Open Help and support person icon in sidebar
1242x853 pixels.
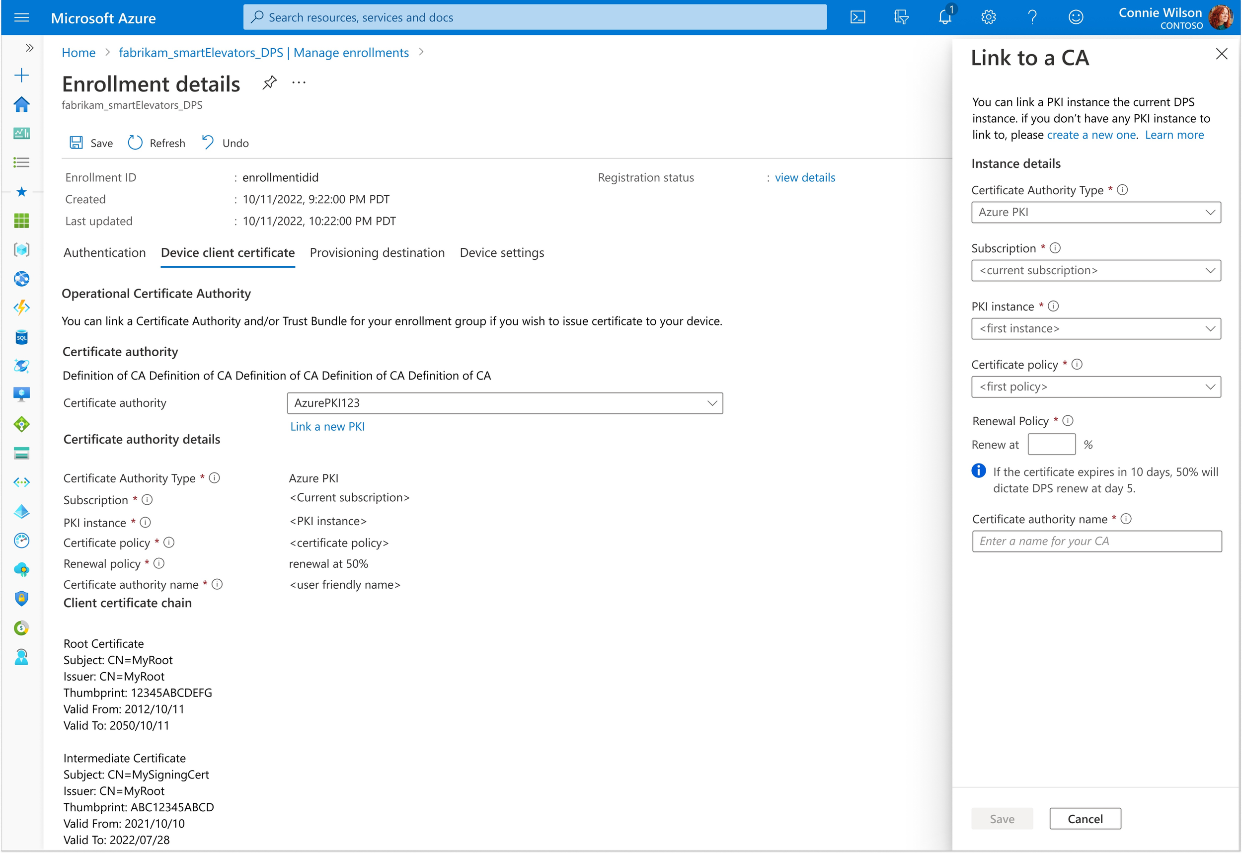(x=21, y=657)
